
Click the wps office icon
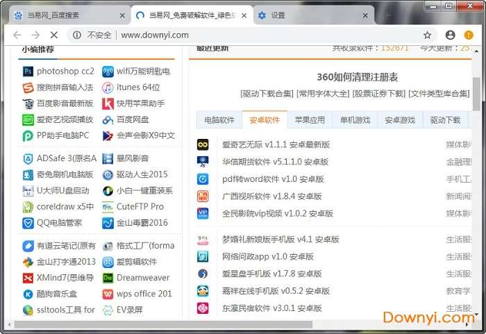click(x=108, y=294)
